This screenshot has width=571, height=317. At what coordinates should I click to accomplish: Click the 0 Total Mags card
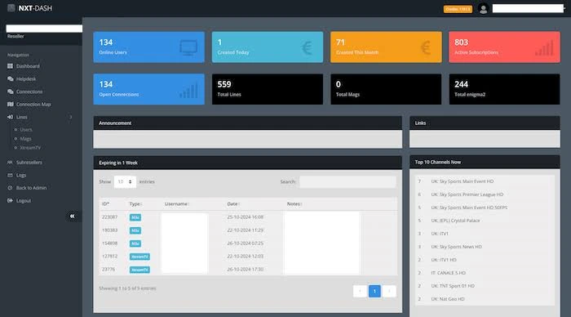click(386, 89)
